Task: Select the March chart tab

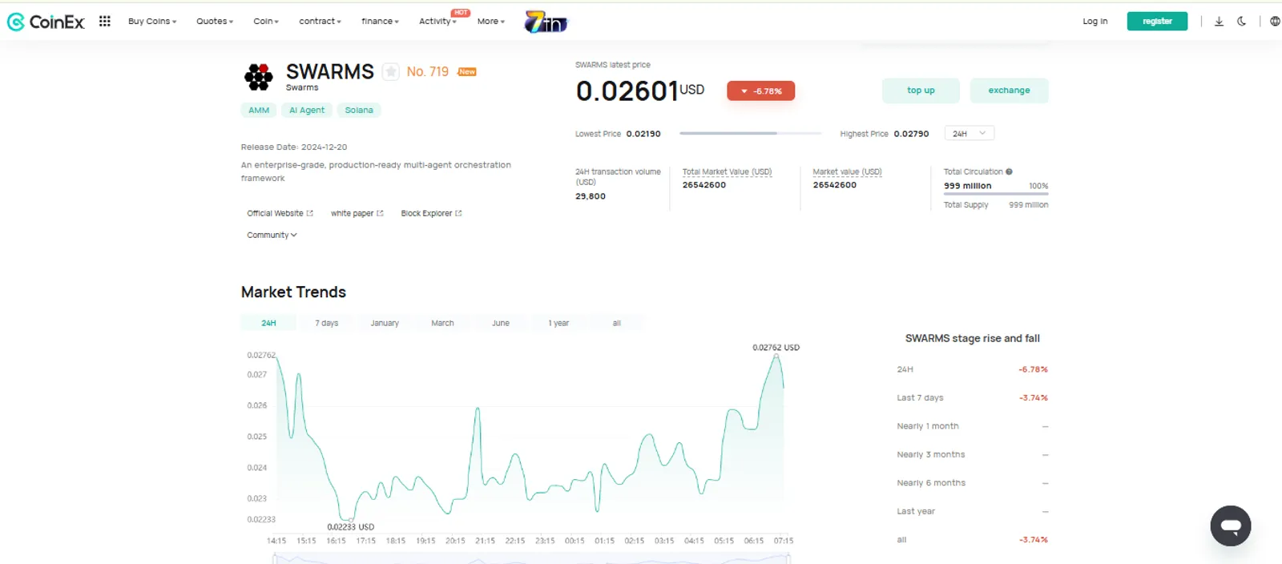Action: (x=442, y=323)
